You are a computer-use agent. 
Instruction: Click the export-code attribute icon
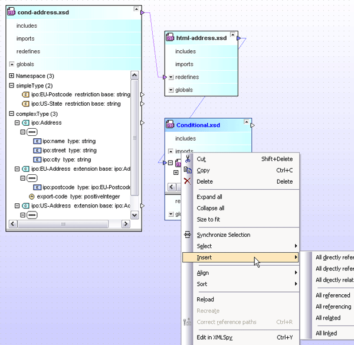coord(32,196)
